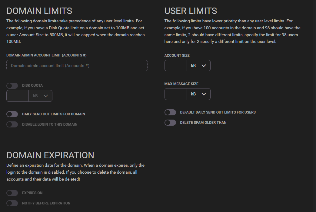Enable Delete Spam Older Than
This screenshot has height=212, width=316.
coord(170,122)
